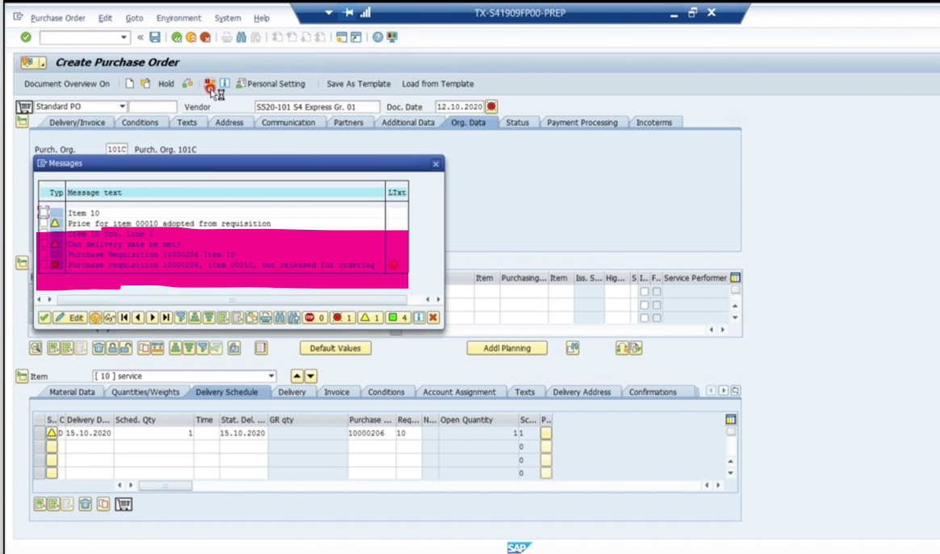This screenshot has height=554, width=940.
Task: Click the red long text icon in error row
Action: [x=393, y=265]
